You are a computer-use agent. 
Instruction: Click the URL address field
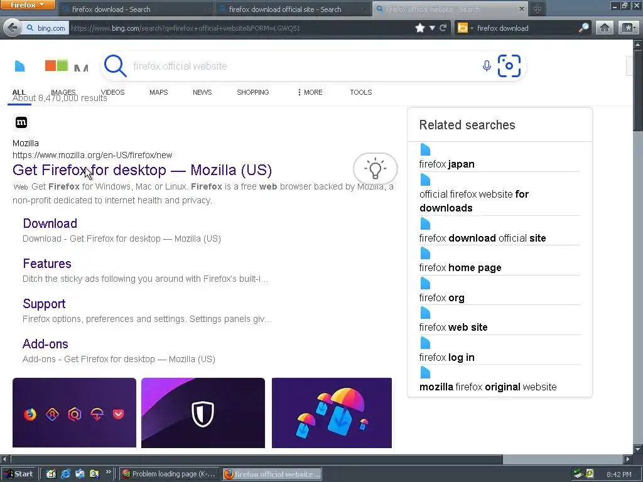click(x=240, y=28)
